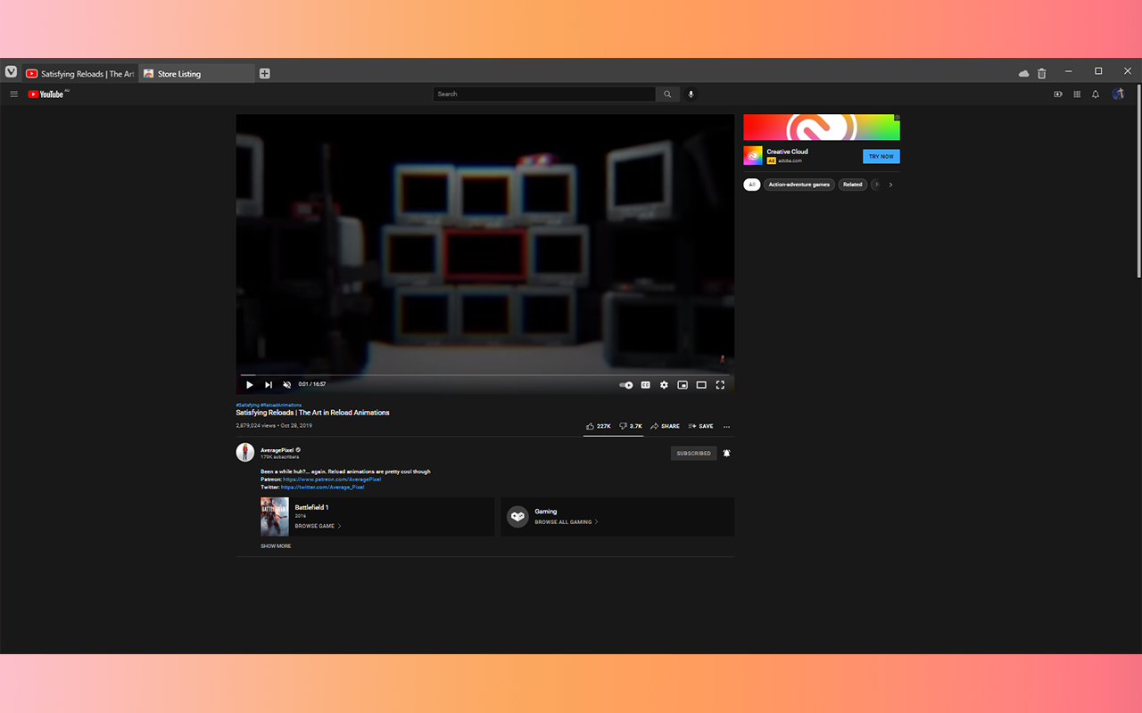Image resolution: width=1142 pixels, height=713 pixels.
Task: Switch to theater mode
Action: (701, 384)
